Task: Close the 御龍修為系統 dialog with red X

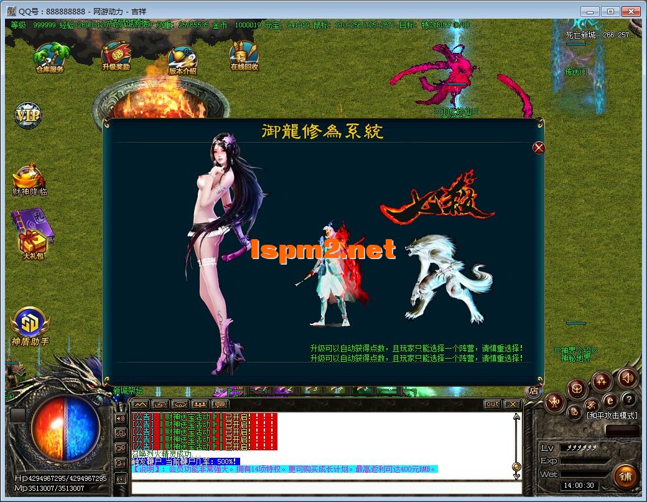Action: pos(539,148)
